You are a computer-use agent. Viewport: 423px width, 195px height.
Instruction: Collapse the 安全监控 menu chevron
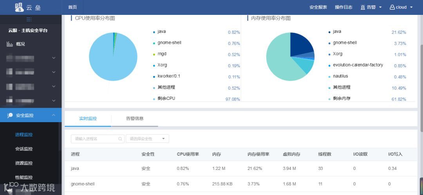pyautogui.click(x=53, y=115)
